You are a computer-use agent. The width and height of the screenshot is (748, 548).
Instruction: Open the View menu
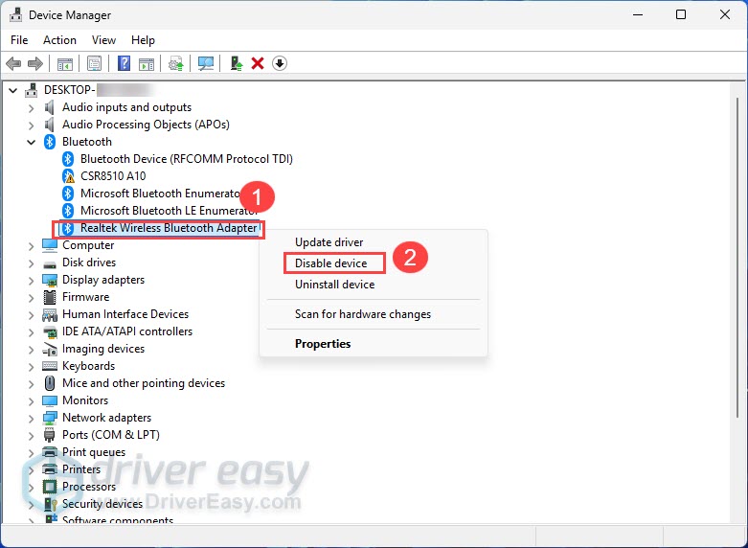[103, 40]
